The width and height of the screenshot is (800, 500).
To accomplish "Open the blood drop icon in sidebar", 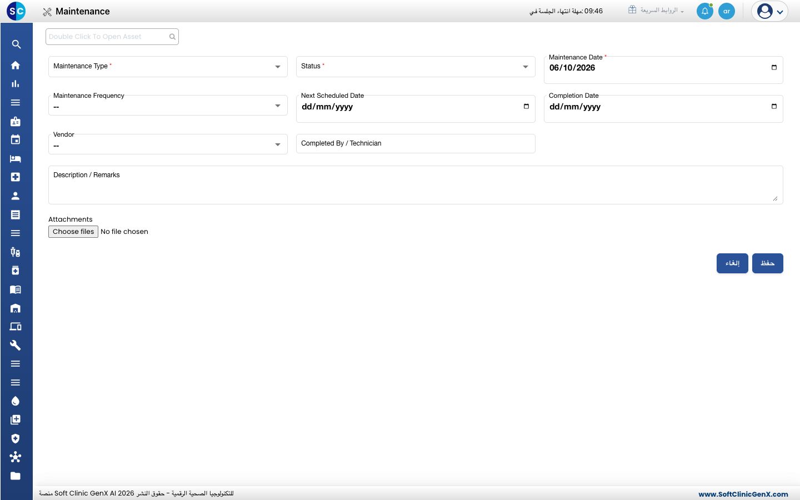I will (x=16, y=401).
